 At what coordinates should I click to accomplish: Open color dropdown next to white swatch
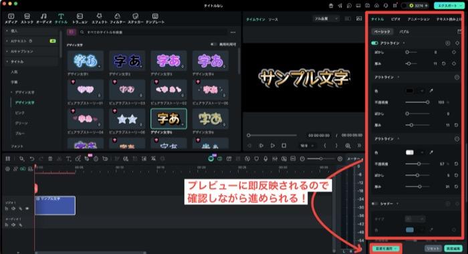click(x=421, y=152)
